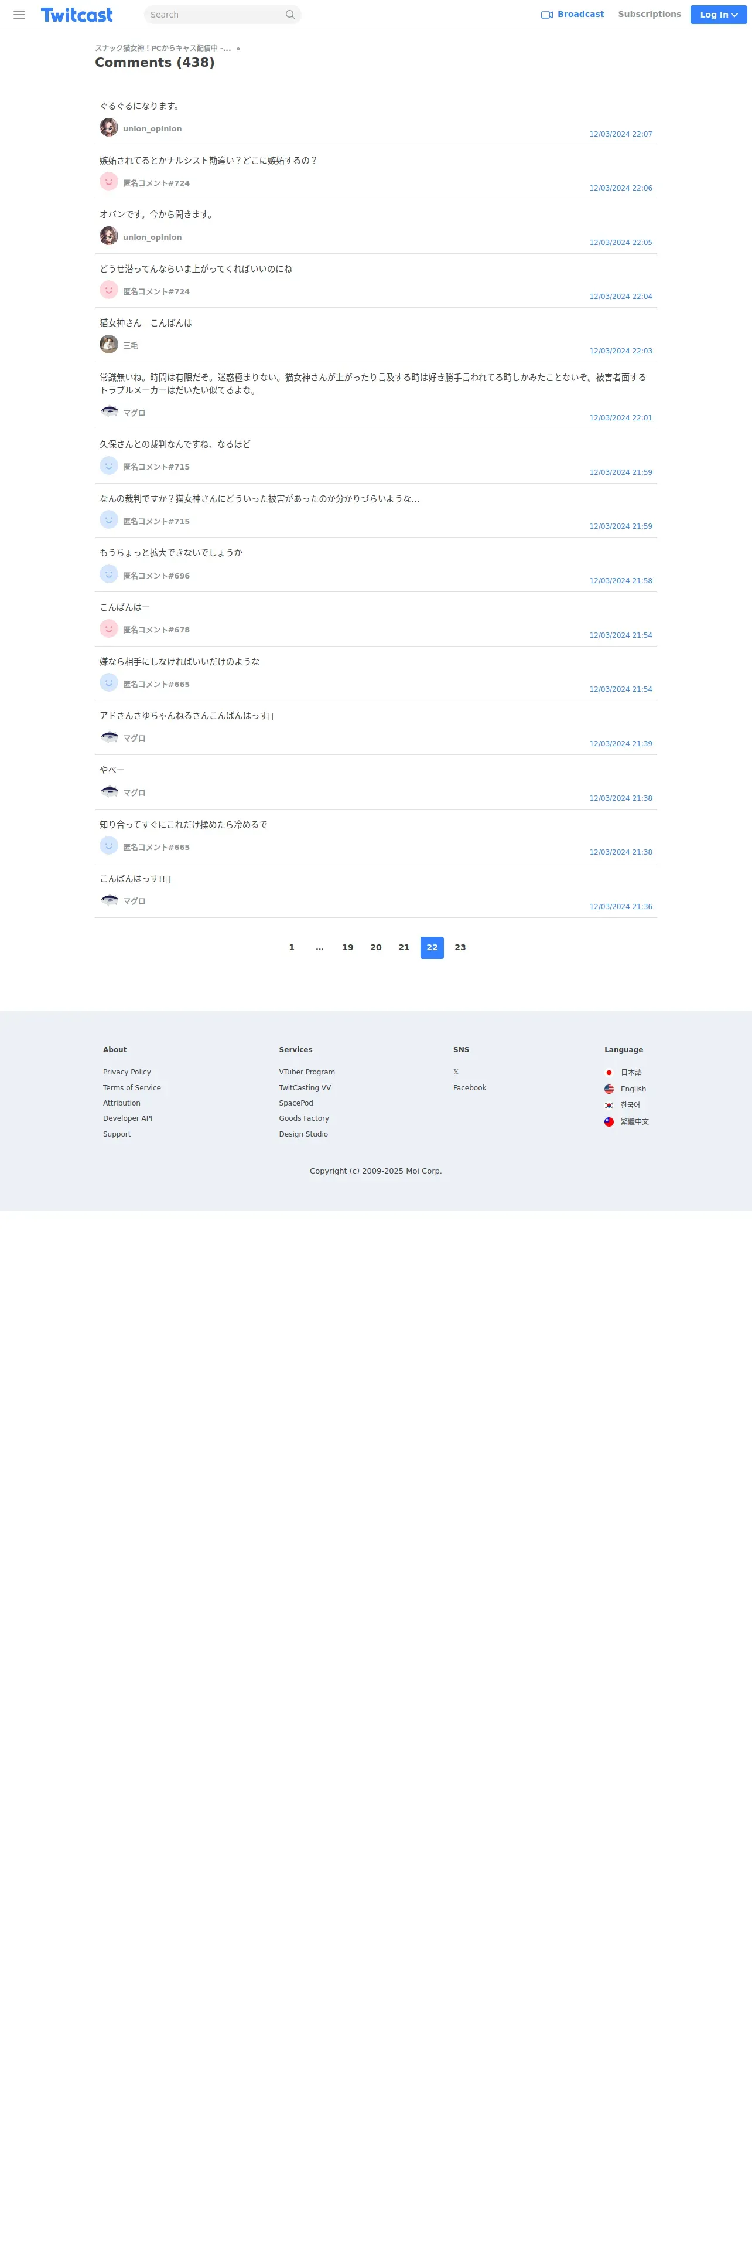Click pink anonymous avatar on 22:06 comment
Image resolution: width=752 pixels, height=2258 pixels.
click(x=108, y=182)
